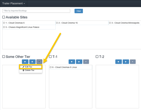
Task: Toggle the Some Other Tier options dropdown
Action: click(x=39, y=62)
